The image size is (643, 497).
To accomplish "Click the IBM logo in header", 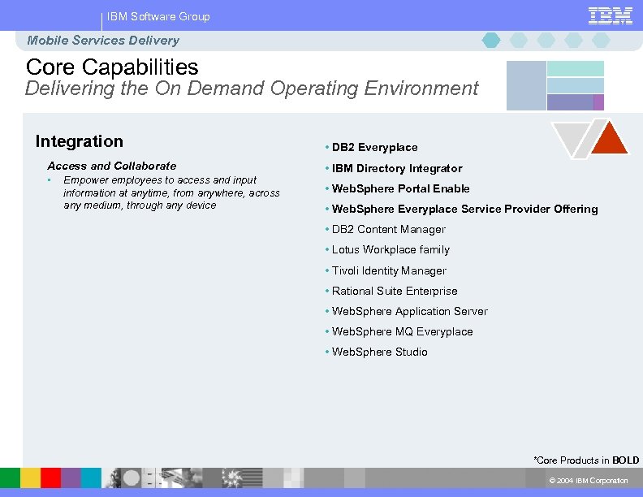I will point(611,16).
